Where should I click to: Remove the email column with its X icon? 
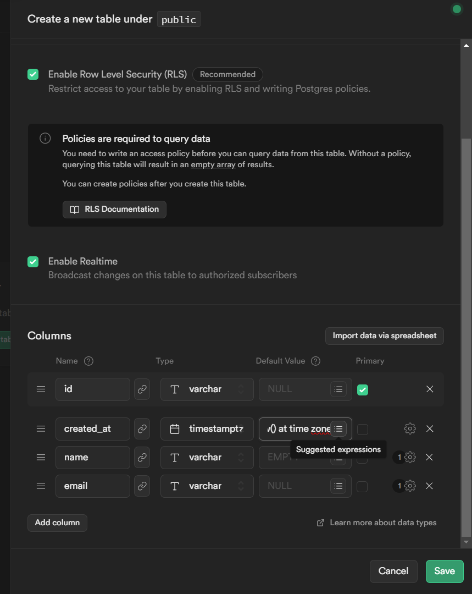point(430,486)
